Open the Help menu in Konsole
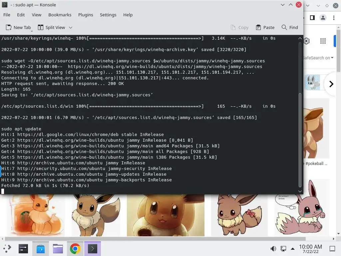This screenshot has height=256, width=341. coord(128,15)
